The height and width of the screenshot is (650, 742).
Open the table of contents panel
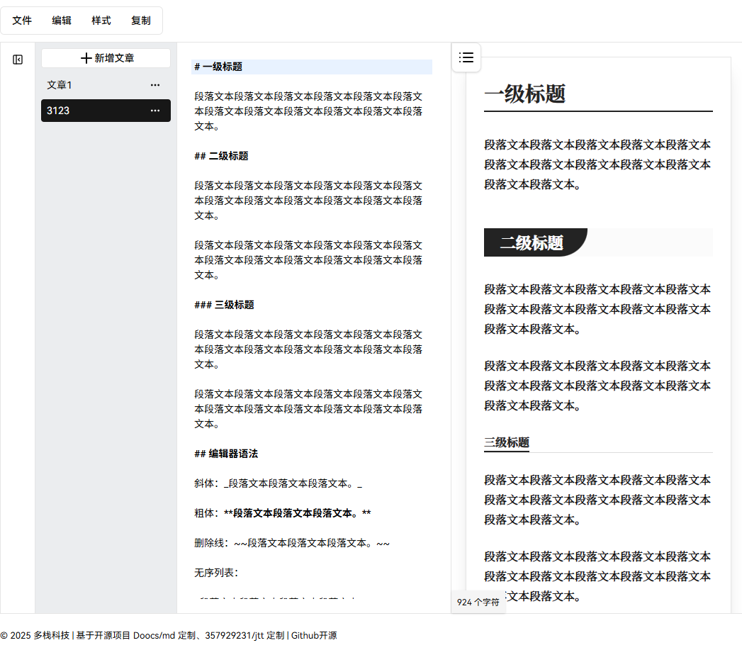tap(466, 57)
